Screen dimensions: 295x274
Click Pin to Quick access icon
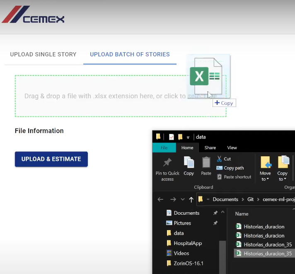[x=167, y=162]
